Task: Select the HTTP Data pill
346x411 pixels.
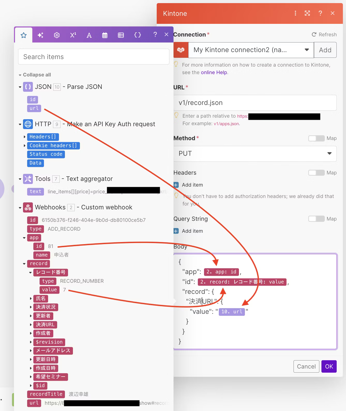Action: point(35,163)
